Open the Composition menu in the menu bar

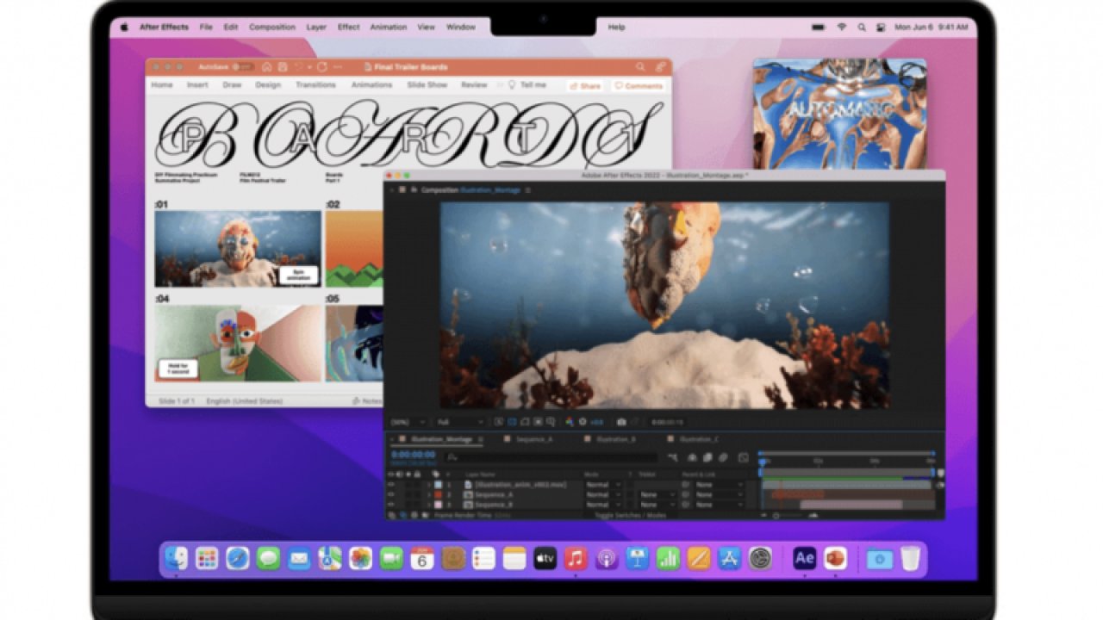pos(272,28)
